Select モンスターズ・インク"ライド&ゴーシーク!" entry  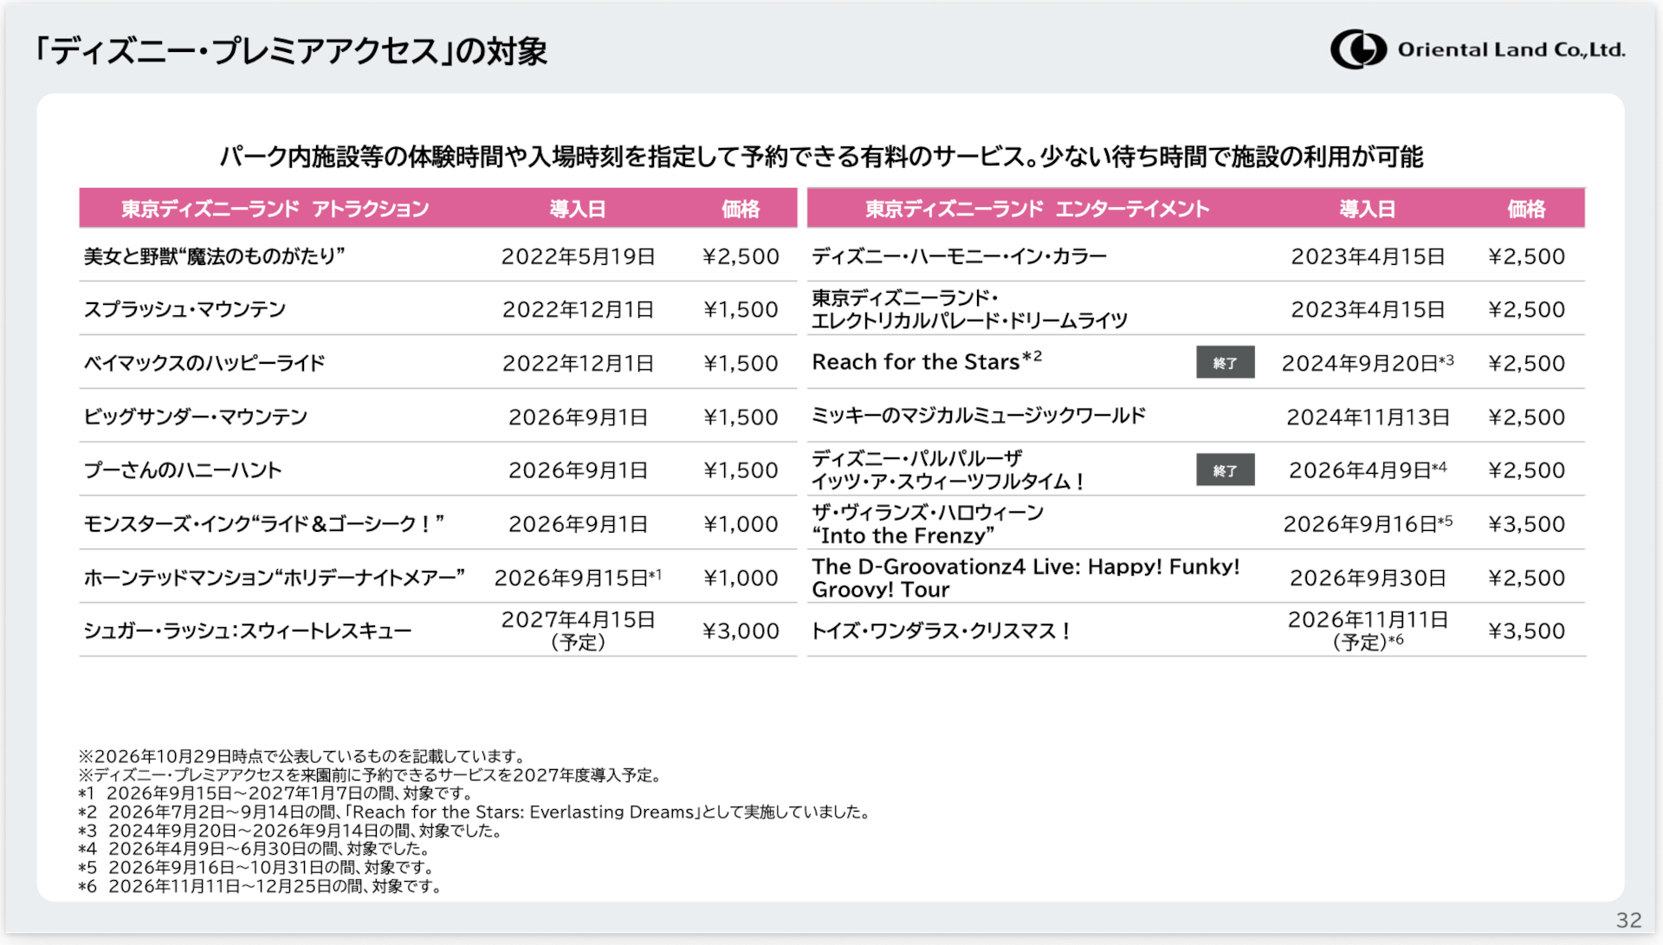point(264,524)
